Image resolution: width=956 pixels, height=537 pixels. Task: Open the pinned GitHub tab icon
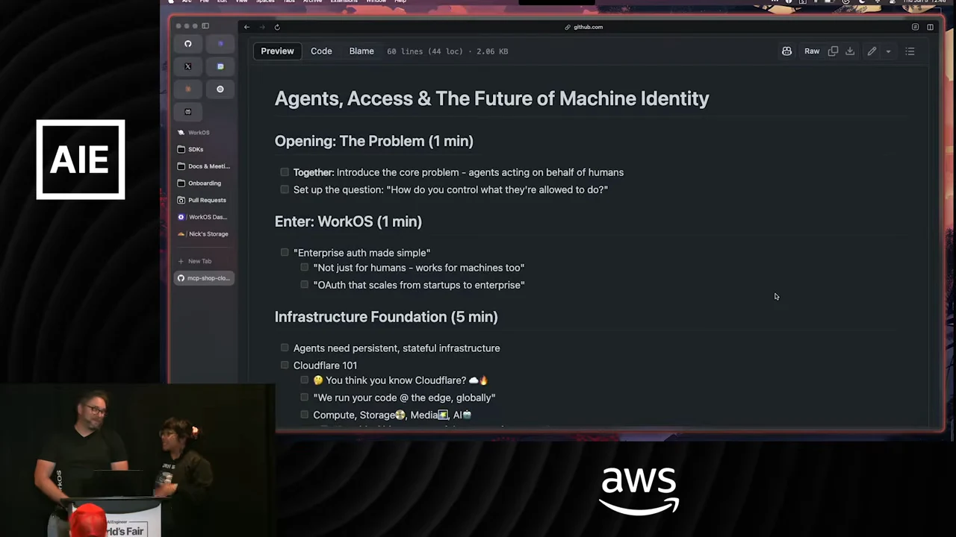point(188,44)
